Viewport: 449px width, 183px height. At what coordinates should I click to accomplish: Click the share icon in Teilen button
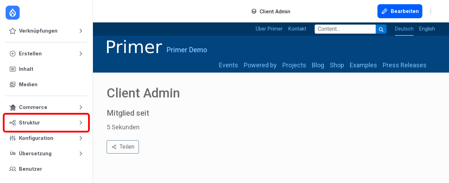click(x=114, y=147)
